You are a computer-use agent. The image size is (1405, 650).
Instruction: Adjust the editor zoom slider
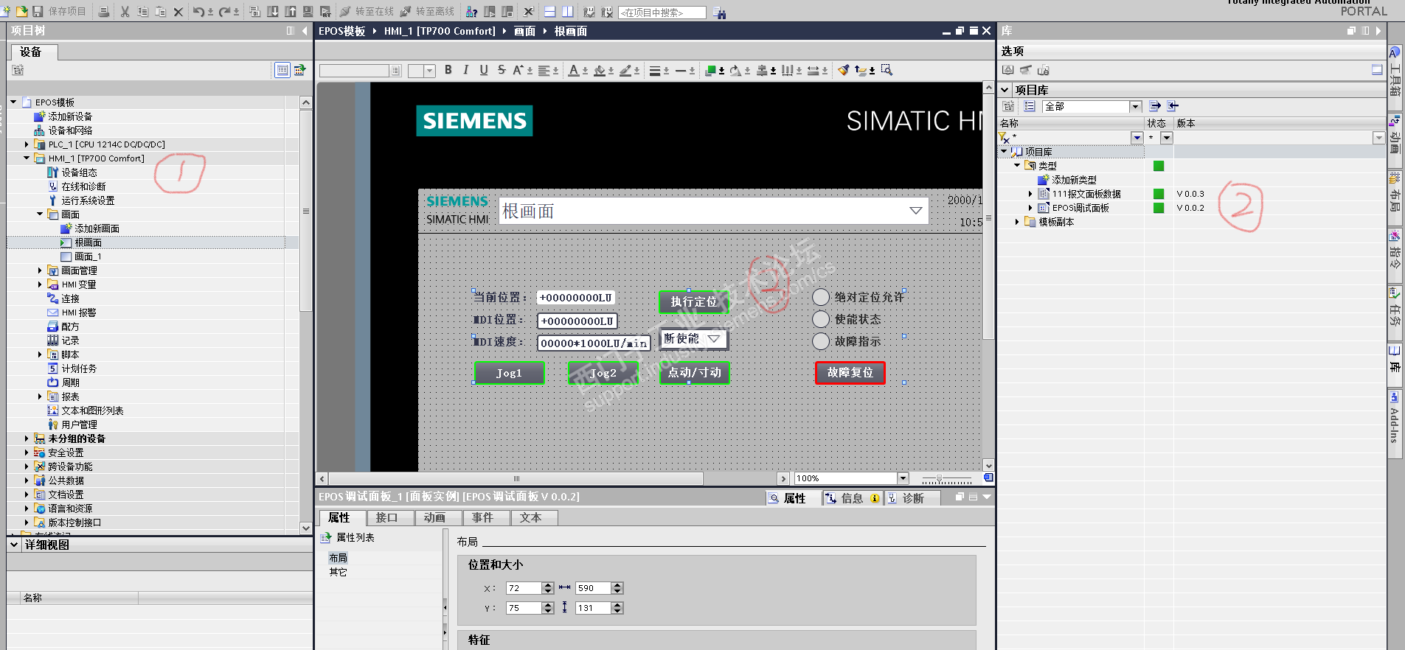(939, 479)
